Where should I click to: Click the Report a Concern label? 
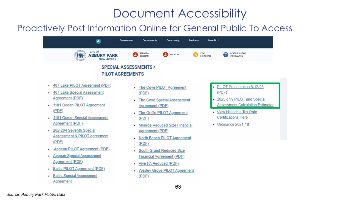[144, 55]
